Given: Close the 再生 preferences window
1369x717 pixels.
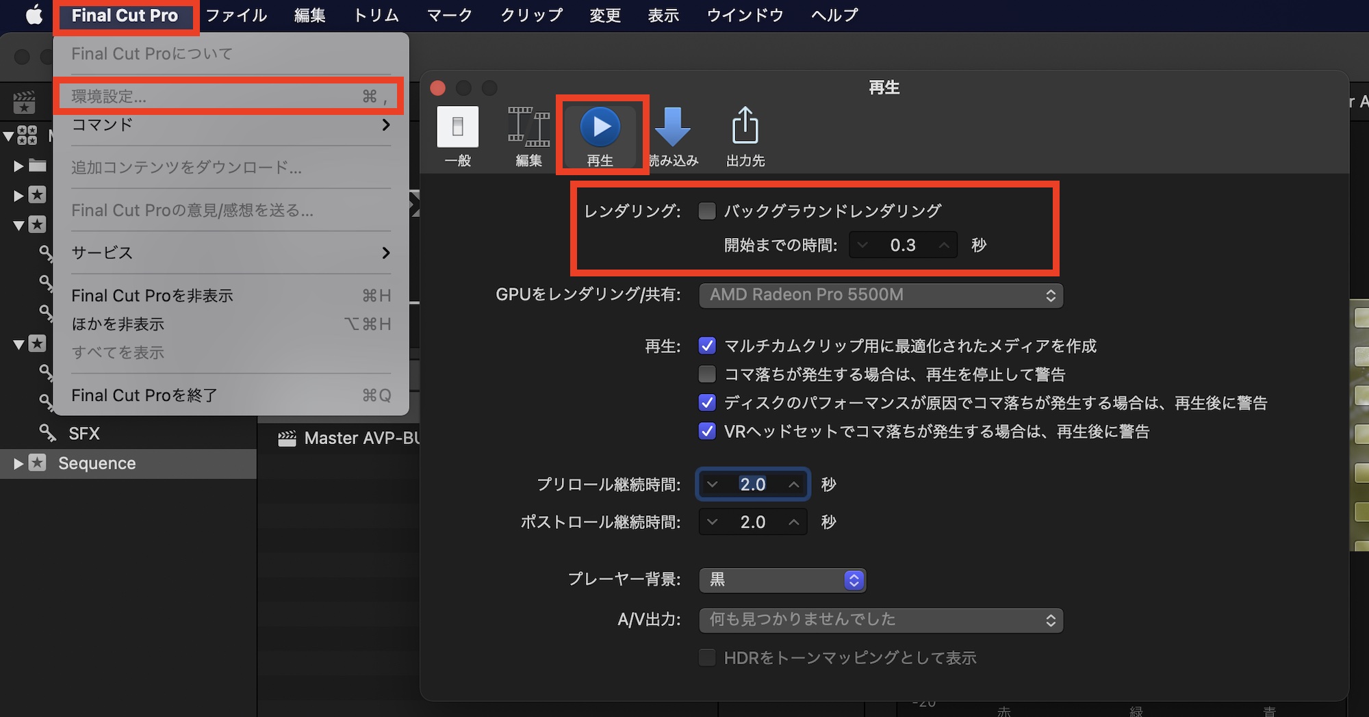Looking at the screenshot, I should (438, 88).
